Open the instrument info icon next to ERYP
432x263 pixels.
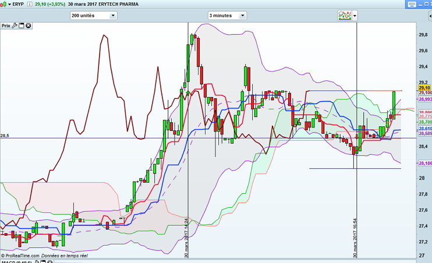30,4
